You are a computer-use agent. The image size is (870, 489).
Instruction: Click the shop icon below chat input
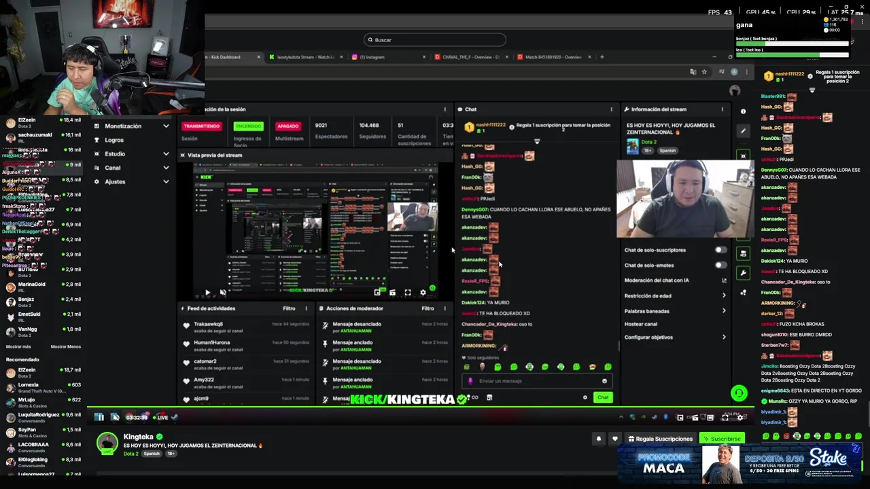click(489, 397)
